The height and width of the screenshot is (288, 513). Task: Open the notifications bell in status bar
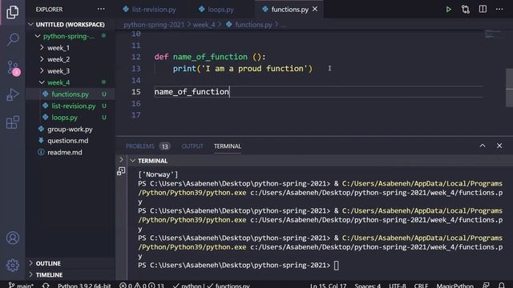pyautogui.click(x=501, y=286)
